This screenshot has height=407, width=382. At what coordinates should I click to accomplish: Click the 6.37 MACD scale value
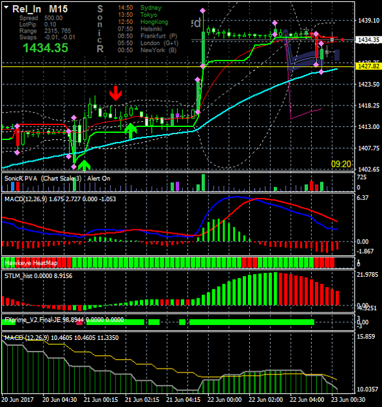tap(362, 198)
